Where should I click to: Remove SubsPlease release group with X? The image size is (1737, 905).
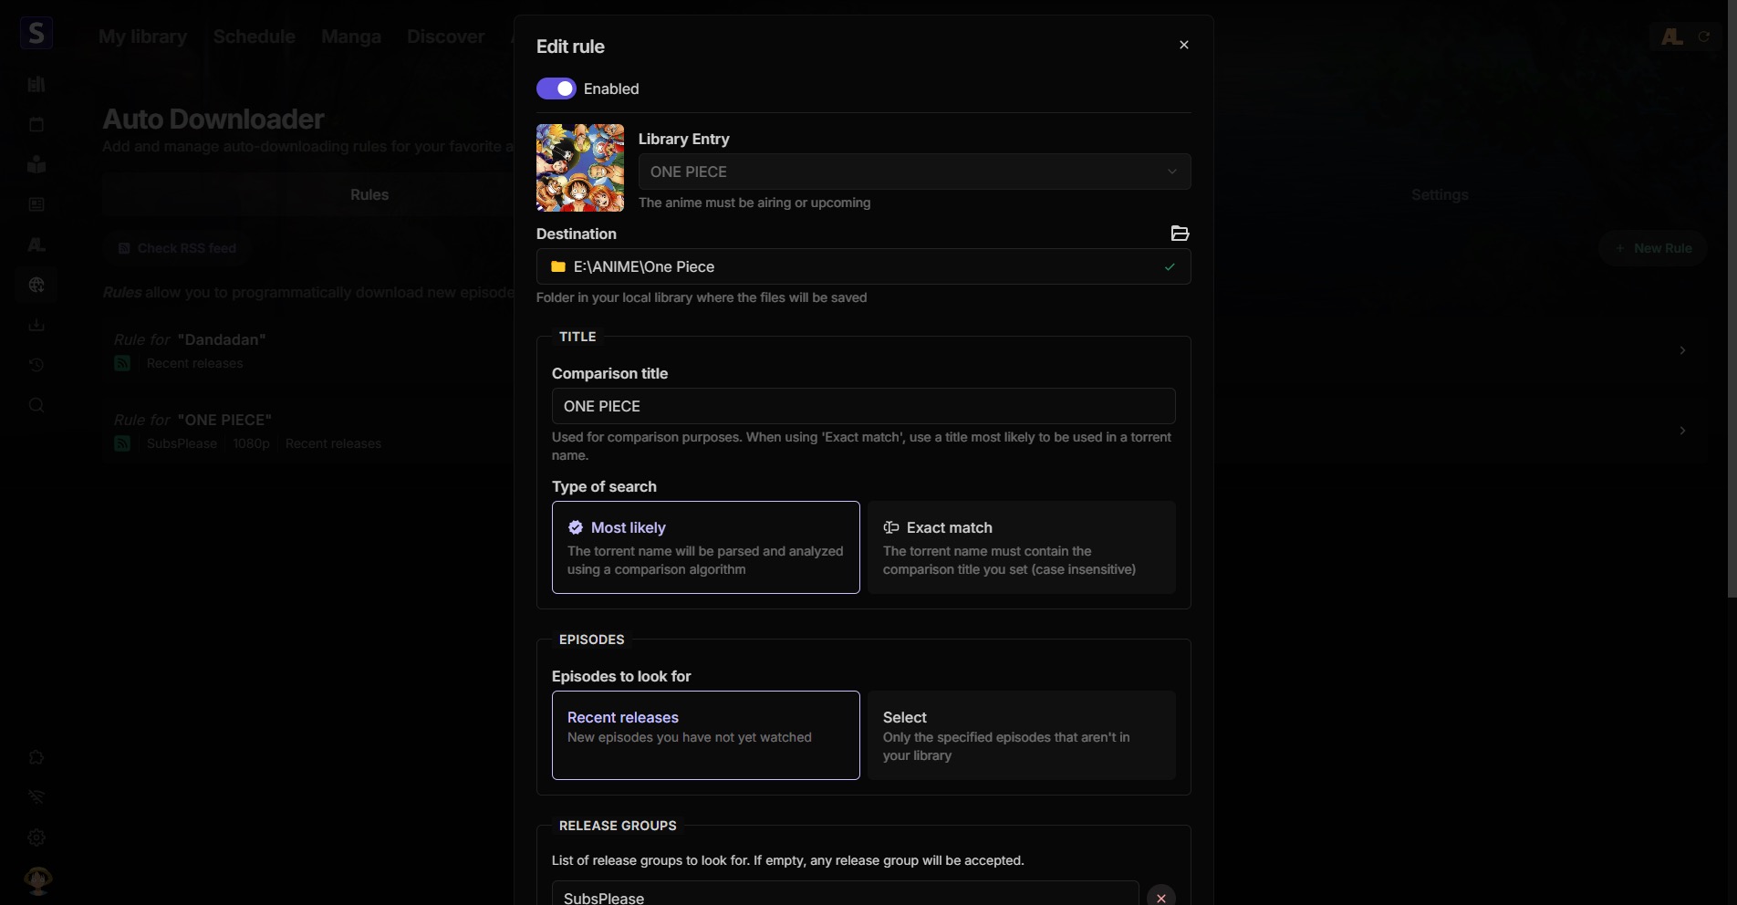[x=1161, y=897]
